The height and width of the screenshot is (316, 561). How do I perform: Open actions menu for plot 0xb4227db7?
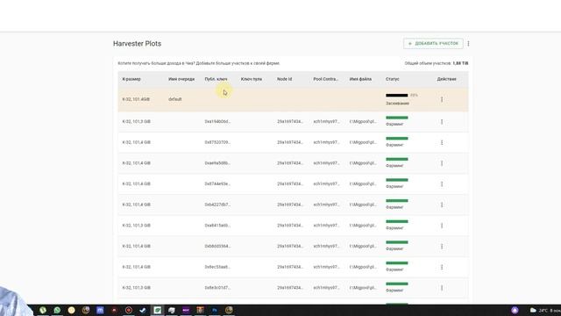(442, 205)
